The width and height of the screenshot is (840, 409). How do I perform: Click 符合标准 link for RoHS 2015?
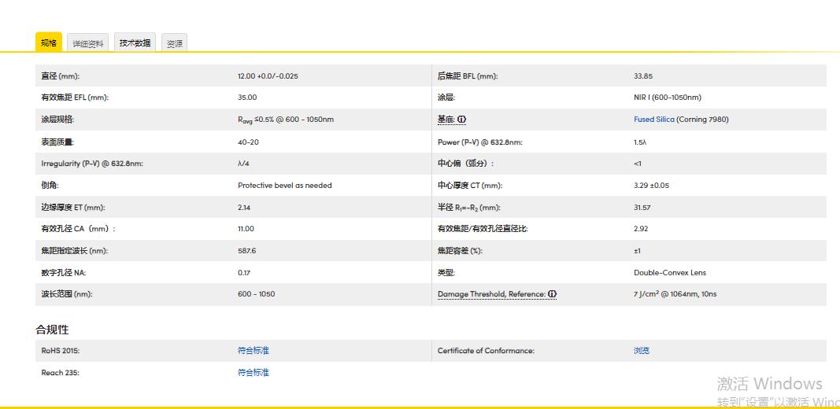coord(253,351)
